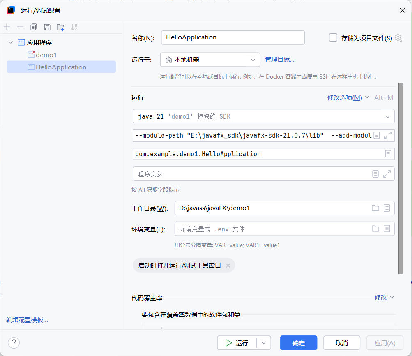This screenshot has width=412, height=356.
Task: Confirm with the 确定 button
Action: (299, 343)
